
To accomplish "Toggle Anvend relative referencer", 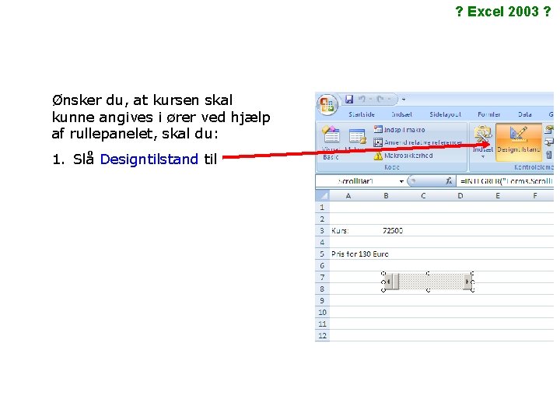I will (418, 142).
